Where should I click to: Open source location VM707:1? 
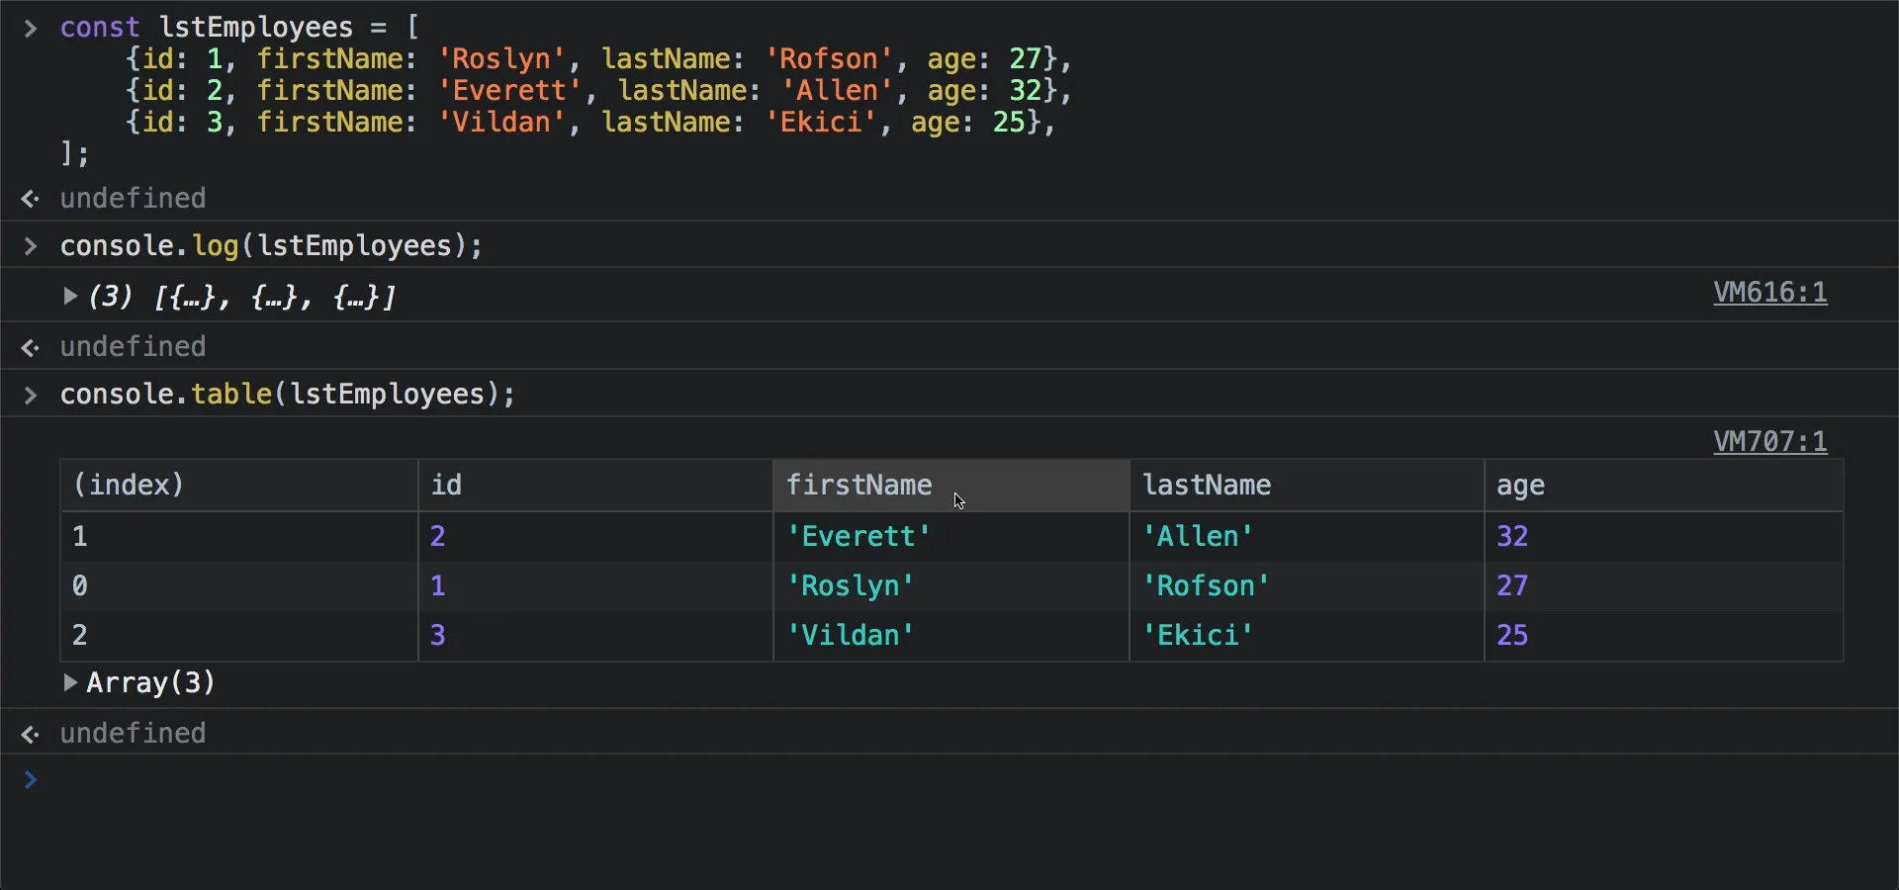(x=1769, y=441)
